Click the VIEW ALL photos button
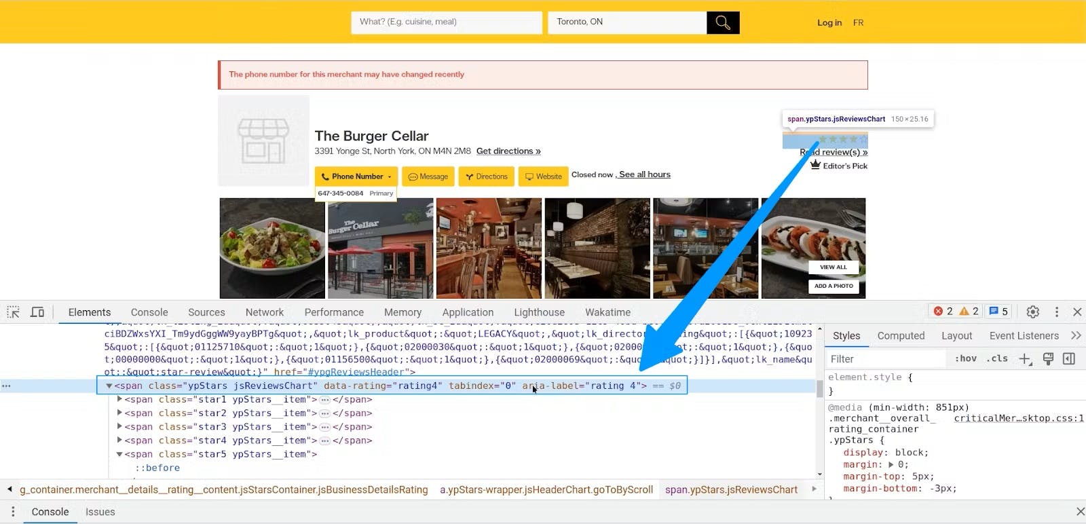Viewport: 1086px width, 524px height. click(x=834, y=267)
